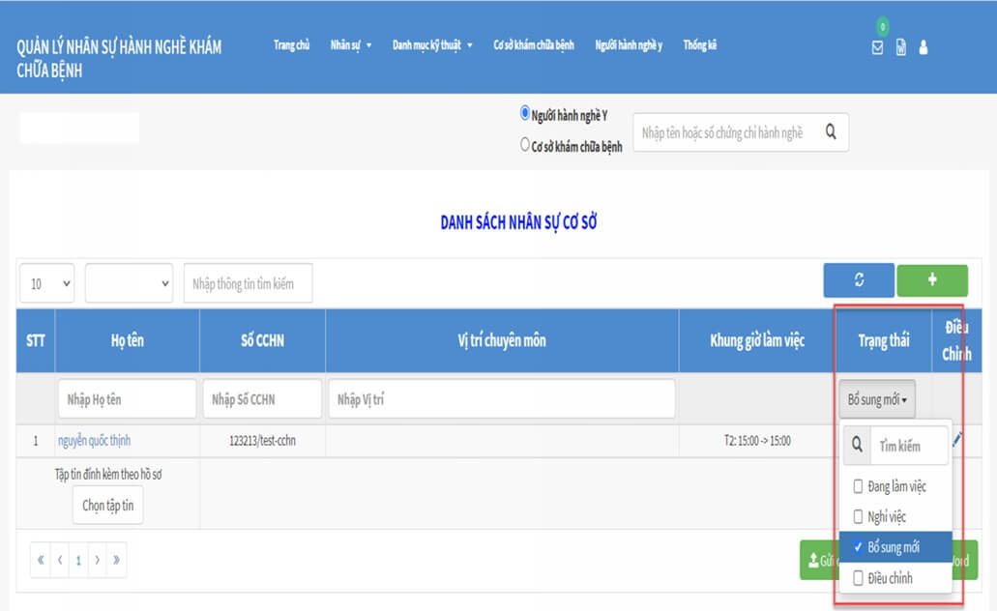The height and width of the screenshot is (611, 997).
Task: Click the magnifier icon in header search
Action: 830,132
